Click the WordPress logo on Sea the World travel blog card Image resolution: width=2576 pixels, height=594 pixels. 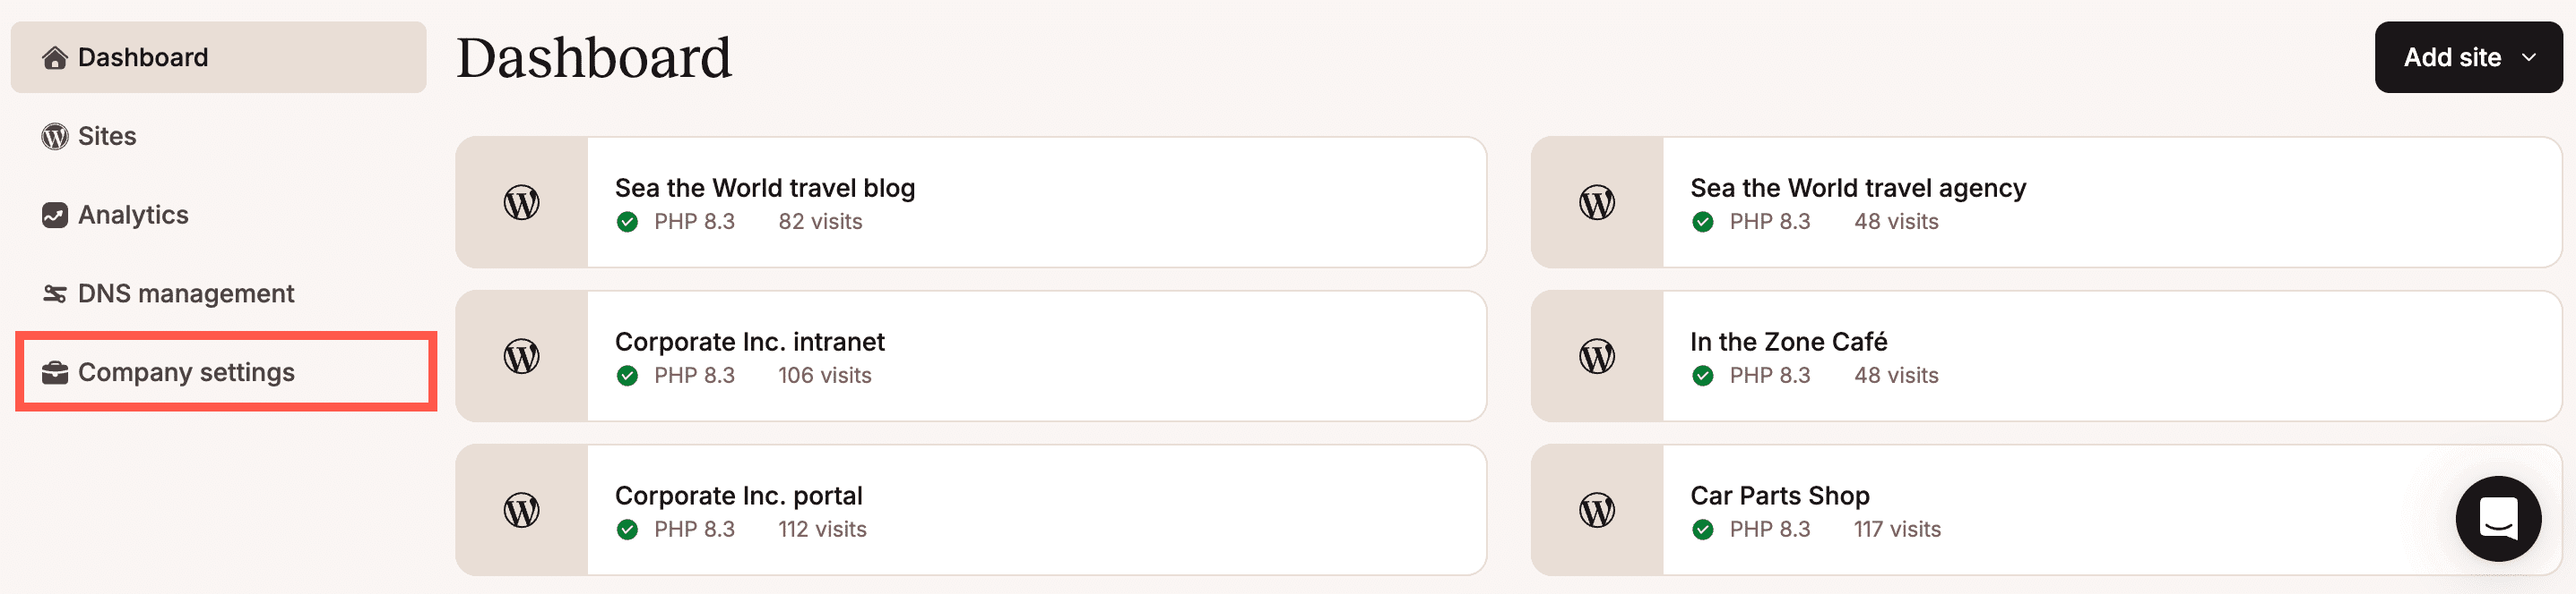pyautogui.click(x=522, y=201)
